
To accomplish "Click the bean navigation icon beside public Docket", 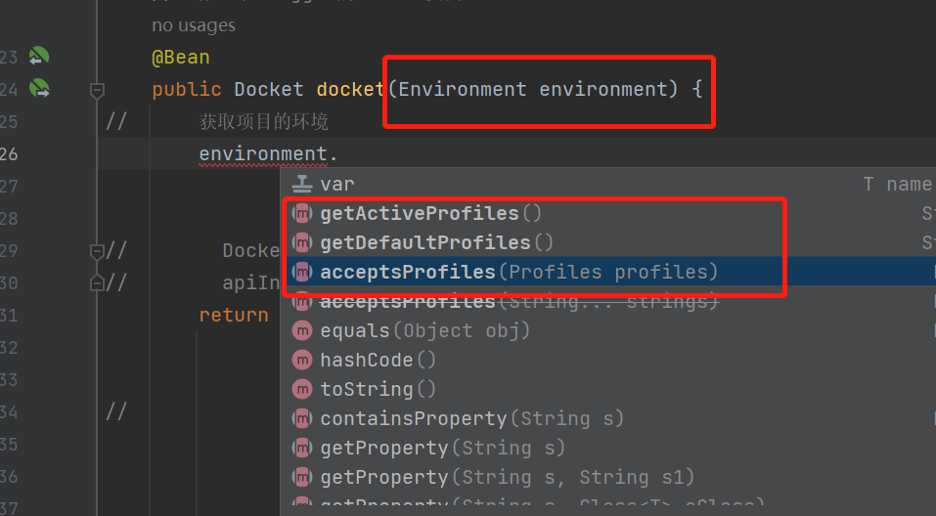I will coord(39,88).
